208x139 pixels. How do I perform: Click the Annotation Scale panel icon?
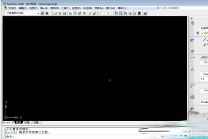[192, 51]
